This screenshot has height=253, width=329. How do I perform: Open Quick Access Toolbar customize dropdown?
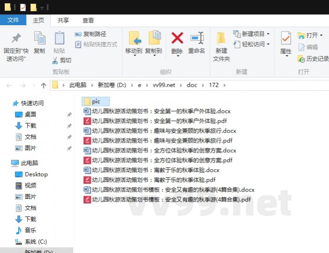pyautogui.click(x=42, y=8)
